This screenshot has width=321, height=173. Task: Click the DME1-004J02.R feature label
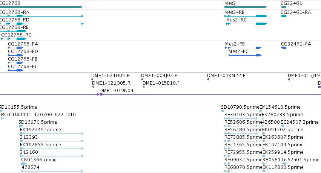pyautogui.click(x=160, y=76)
